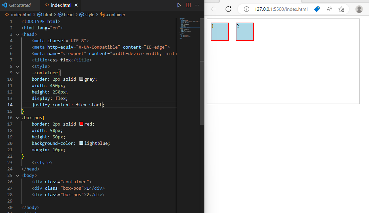Collapse the style tag fold on line 8
369x213 pixels.
coord(17,66)
